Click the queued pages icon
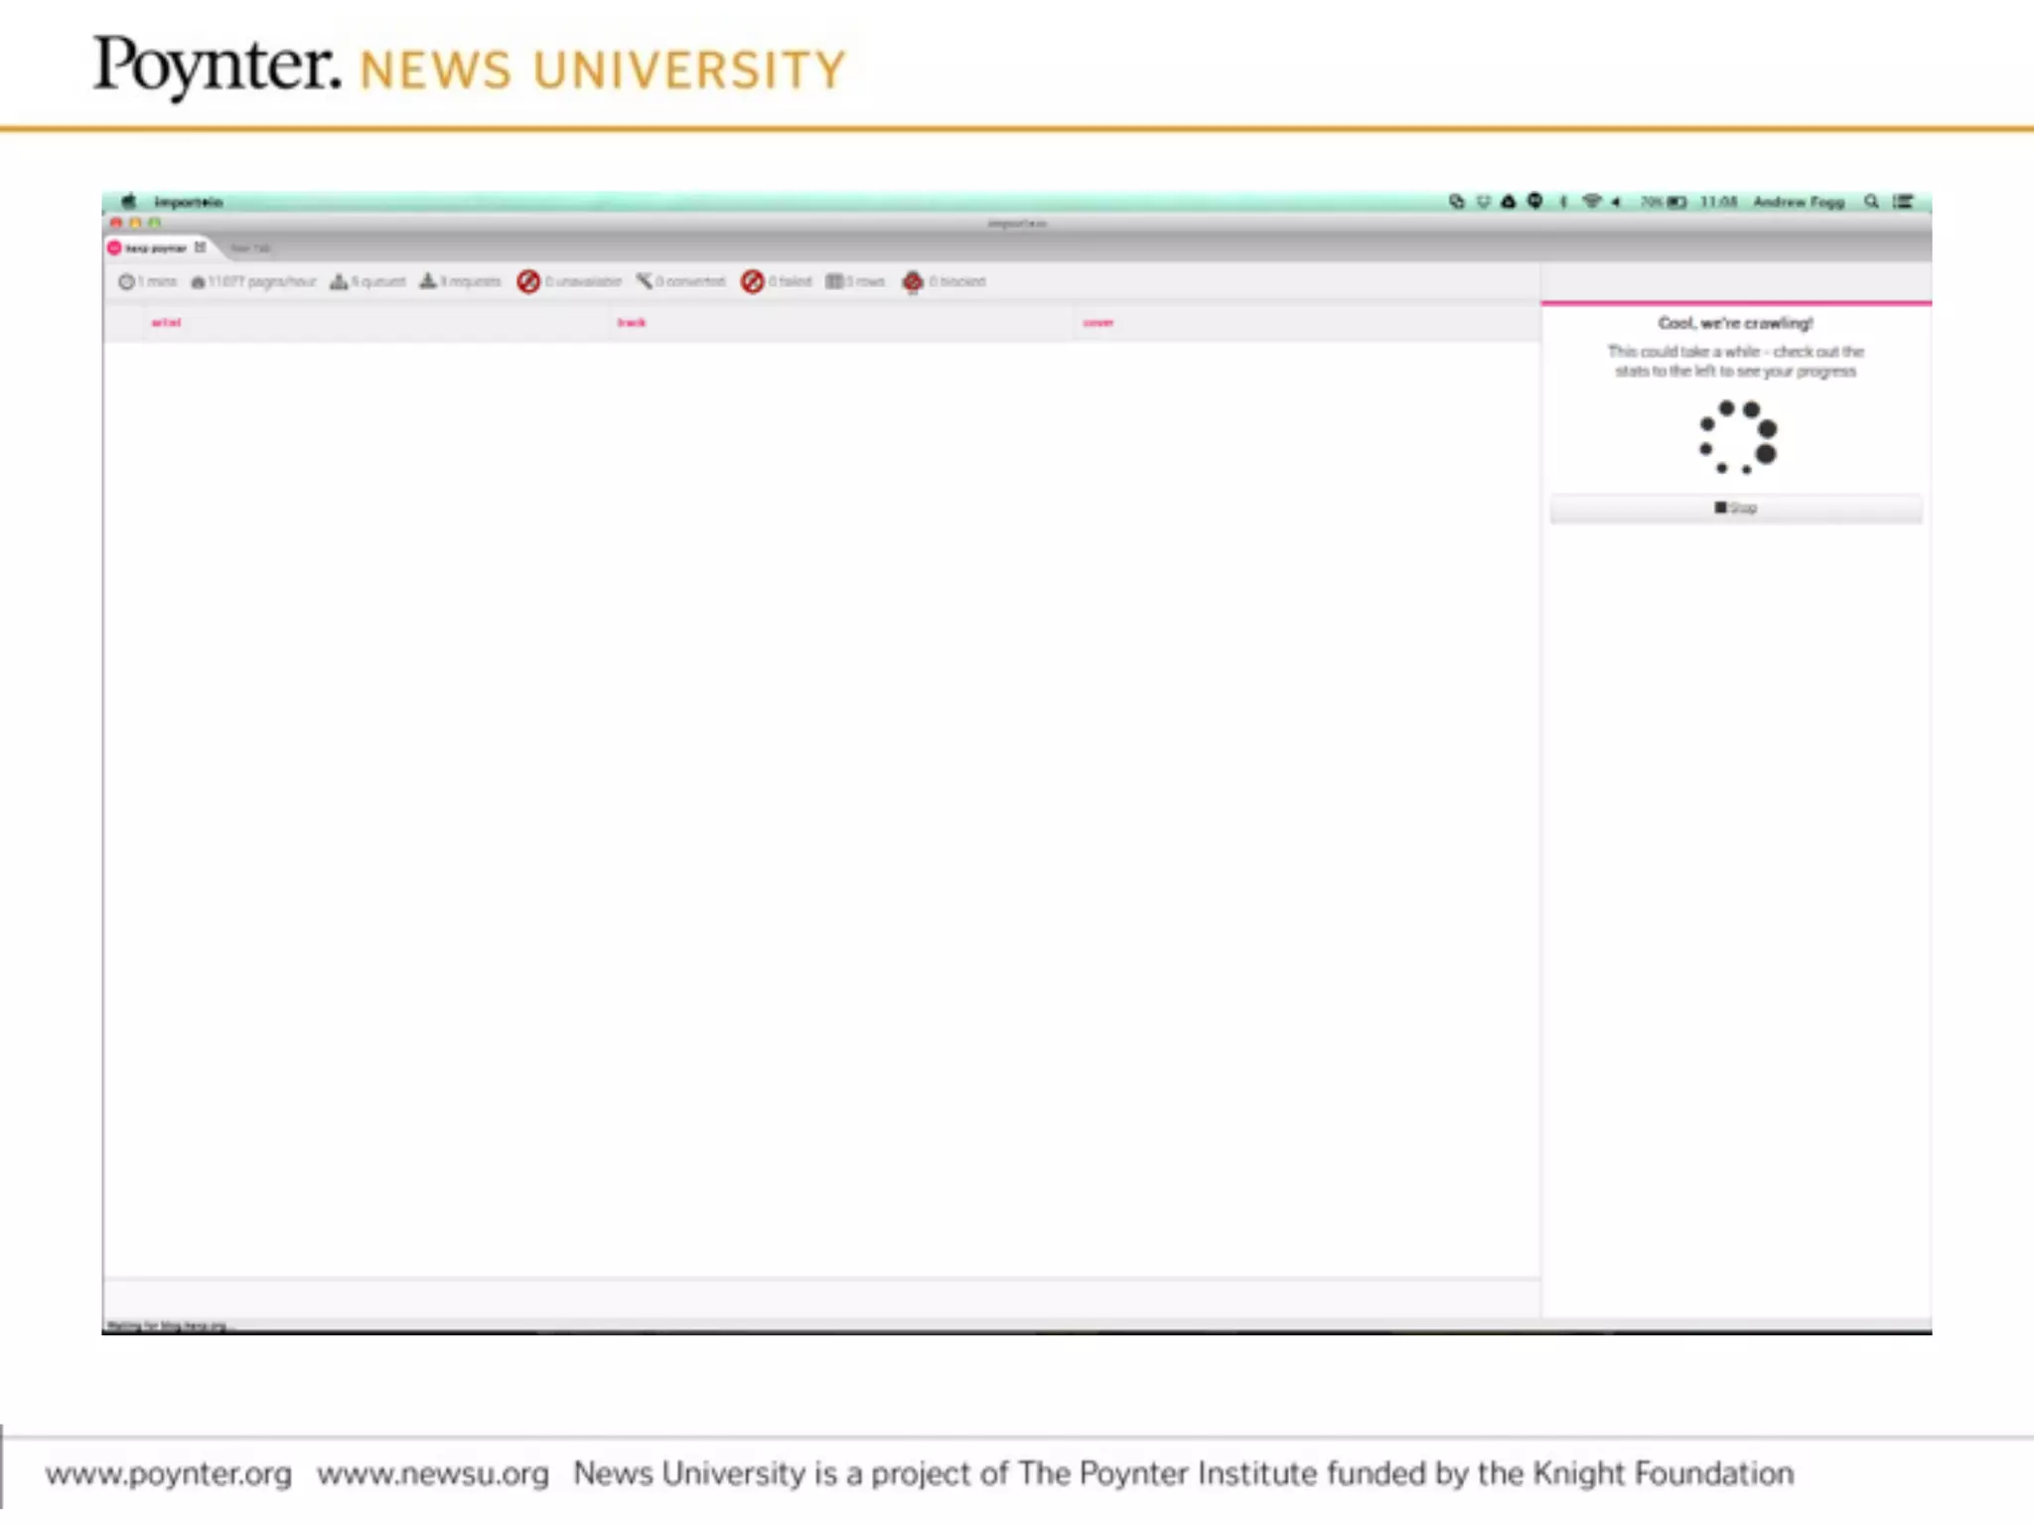2034x1526 pixels. [x=339, y=282]
